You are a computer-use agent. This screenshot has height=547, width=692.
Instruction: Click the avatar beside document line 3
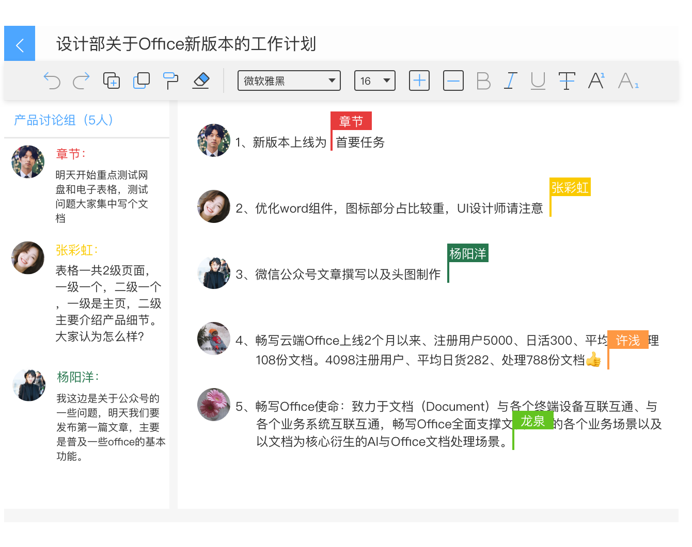pyautogui.click(x=214, y=272)
